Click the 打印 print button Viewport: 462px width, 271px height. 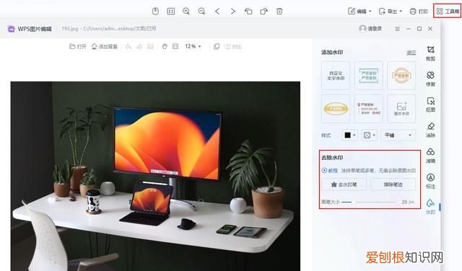[x=419, y=12]
